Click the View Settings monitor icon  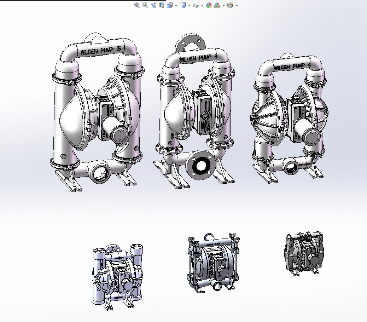click(230, 5)
